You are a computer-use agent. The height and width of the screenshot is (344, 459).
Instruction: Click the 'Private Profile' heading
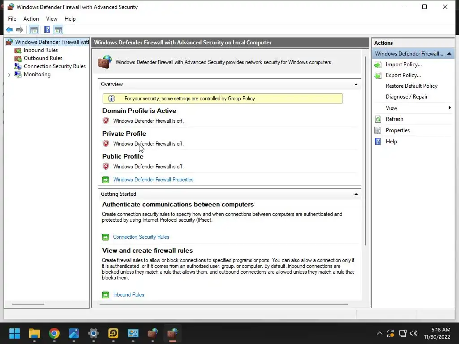pos(124,133)
